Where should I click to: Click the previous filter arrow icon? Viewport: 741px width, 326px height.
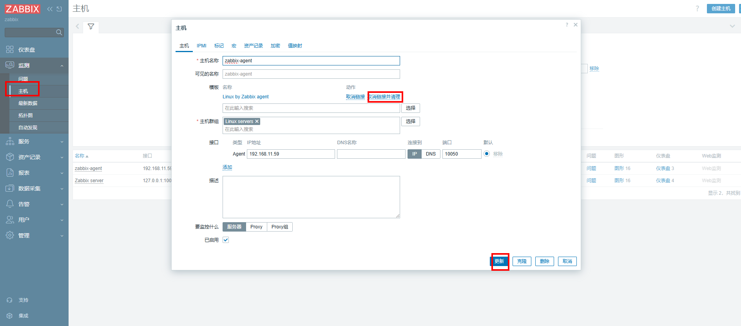coord(78,27)
